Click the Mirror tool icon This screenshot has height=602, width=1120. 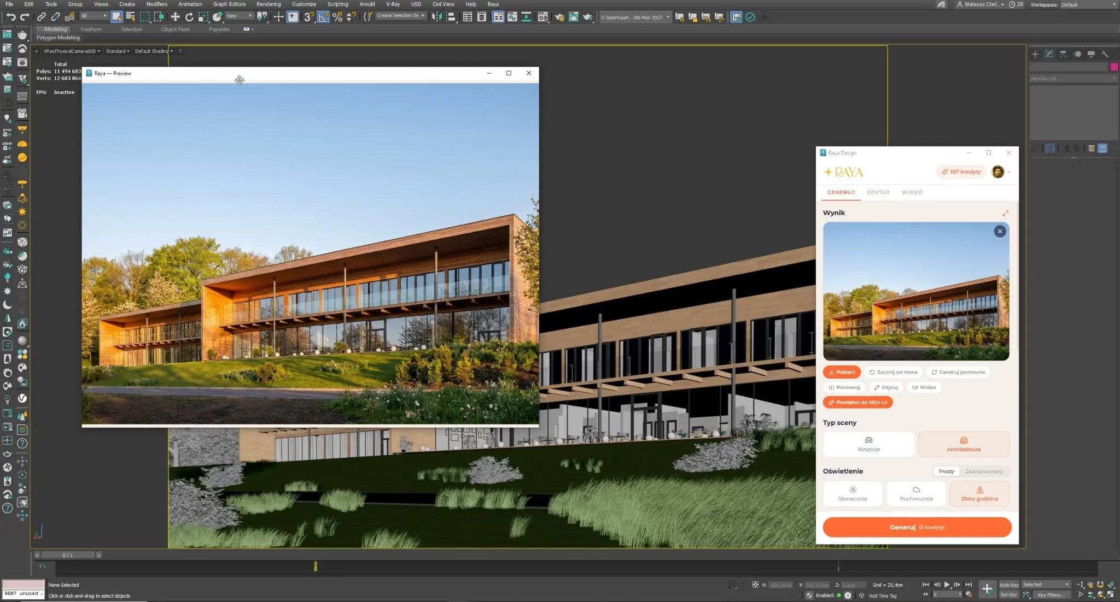(x=436, y=17)
